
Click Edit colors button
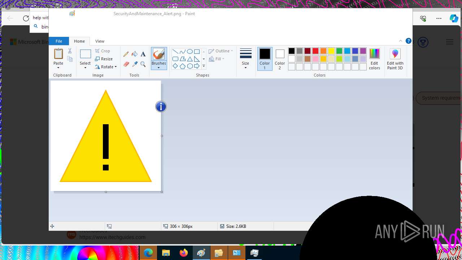374,59
